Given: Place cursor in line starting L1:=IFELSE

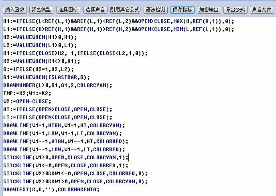Looking at the screenshot, I should 119,29.
